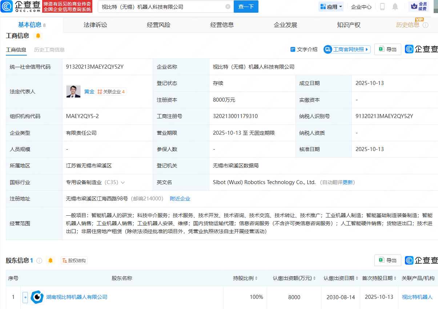Click bell icon next to 股东信息
438x309 pixels.
(51, 260)
